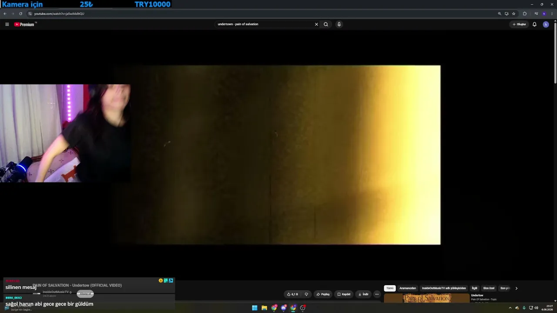Viewport: 557px width, 313px height.
Task: Dislike the video with thumbs down
Action: pyautogui.click(x=306, y=294)
